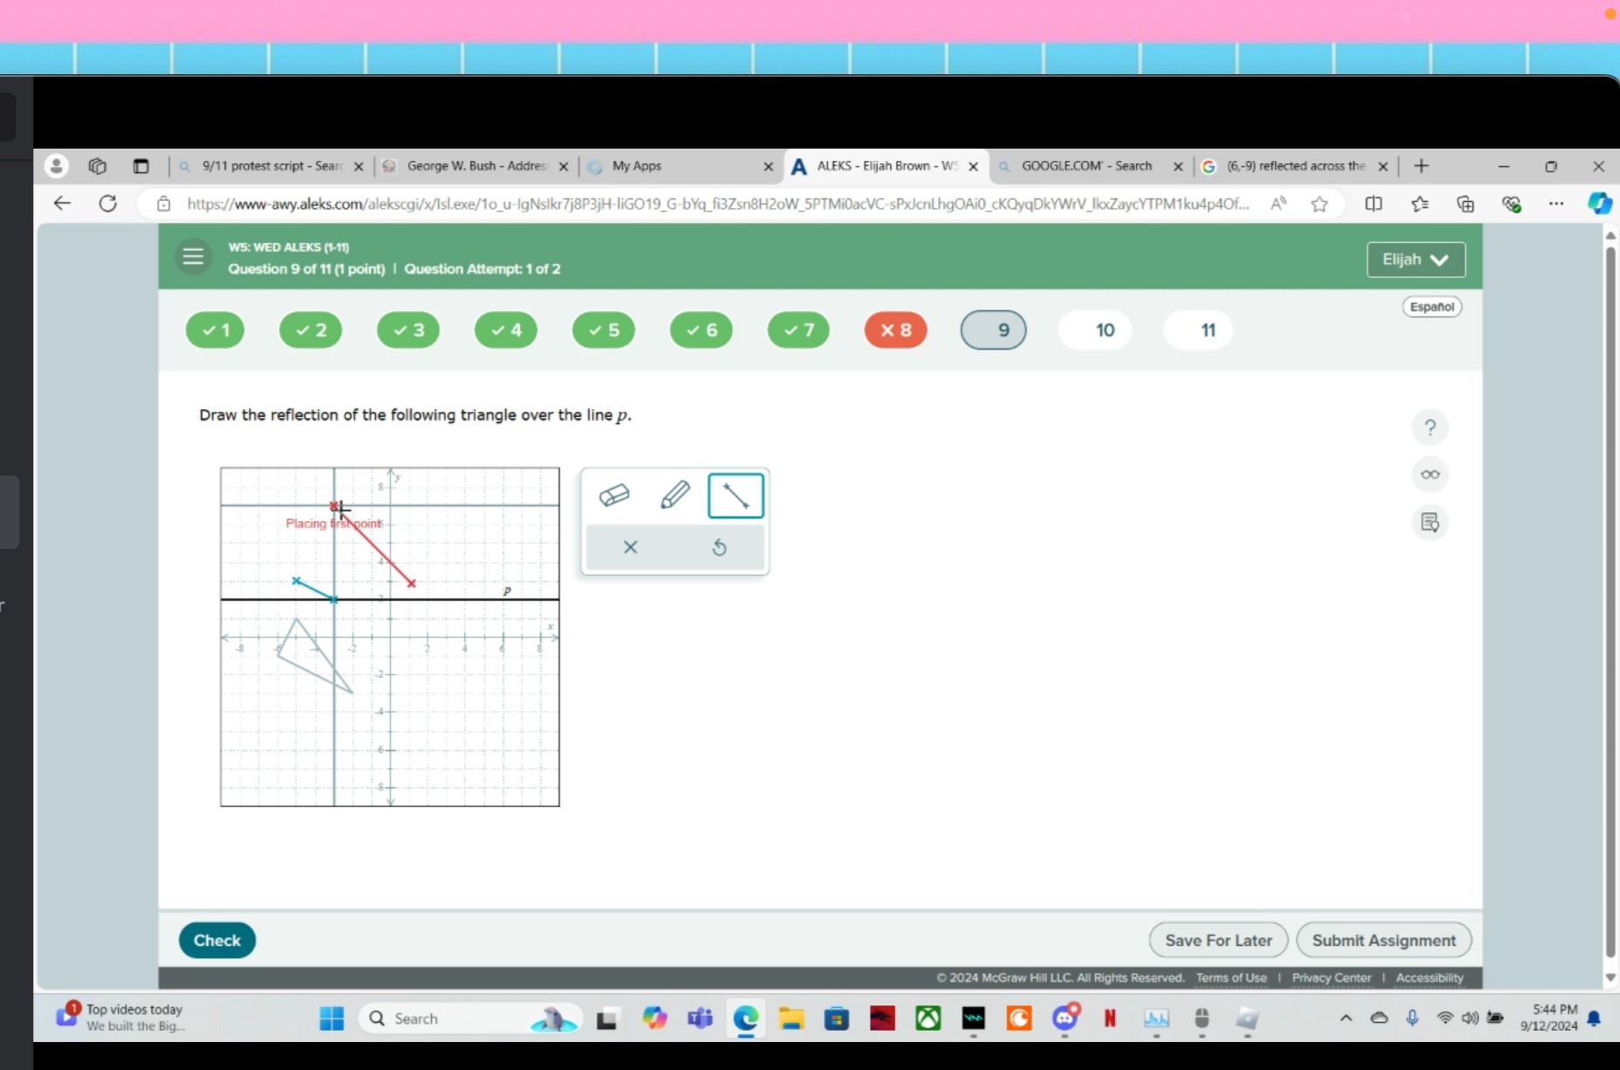This screenshot has height=1070, width=1620.
Task: Open the ALEKS hamburger menu
Action: [193, 257]
